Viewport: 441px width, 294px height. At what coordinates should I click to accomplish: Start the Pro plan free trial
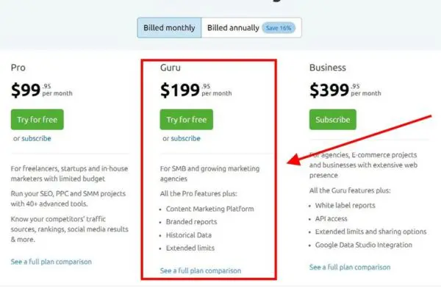pyautogui.click(x=37, y=119)
